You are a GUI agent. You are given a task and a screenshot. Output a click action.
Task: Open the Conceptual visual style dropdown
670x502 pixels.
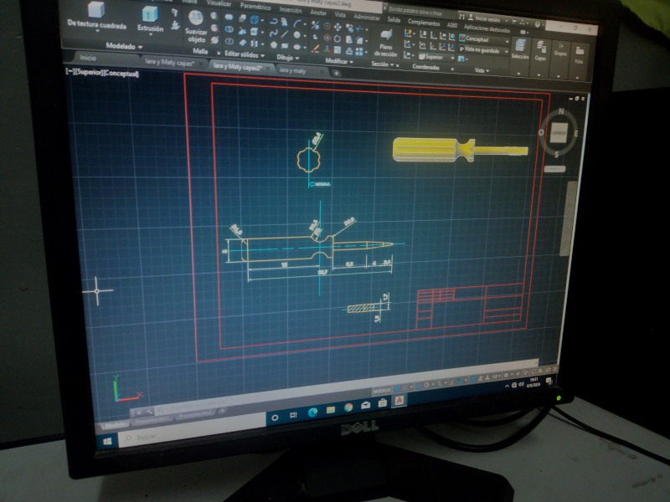485,39
